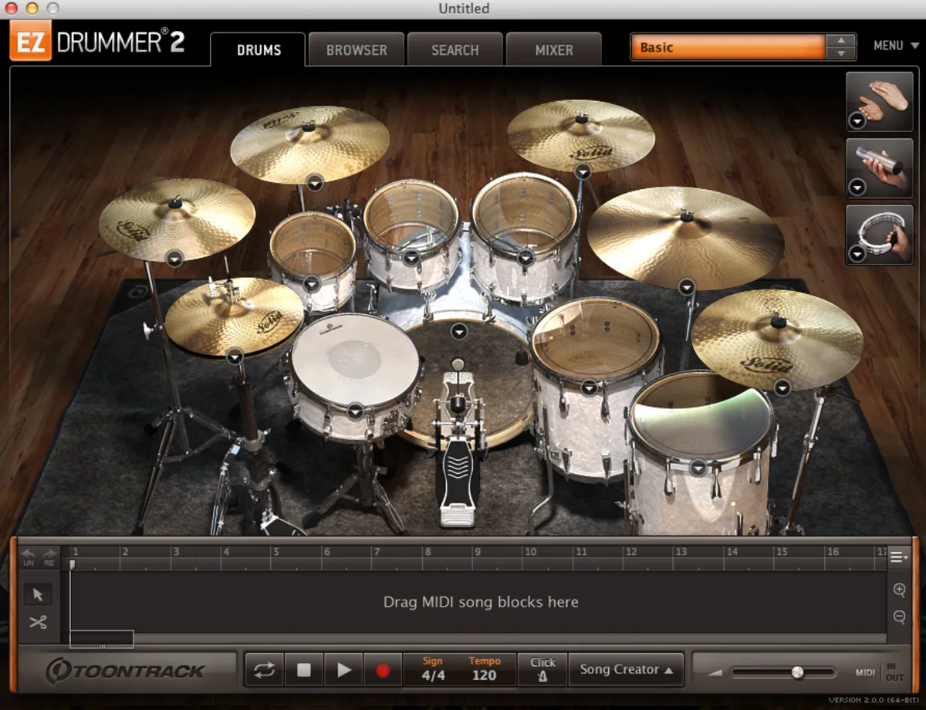The height and width of the screenshot is (710, 926).
Task: Open dropdown arrow on hand claps pad
Action: point(857,120)
